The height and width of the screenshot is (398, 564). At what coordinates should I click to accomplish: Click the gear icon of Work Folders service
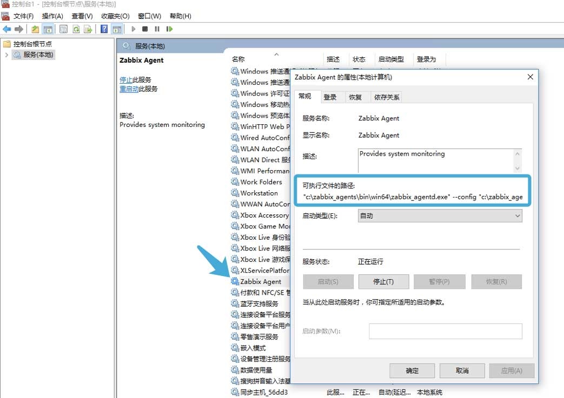[x=235, y=182]
